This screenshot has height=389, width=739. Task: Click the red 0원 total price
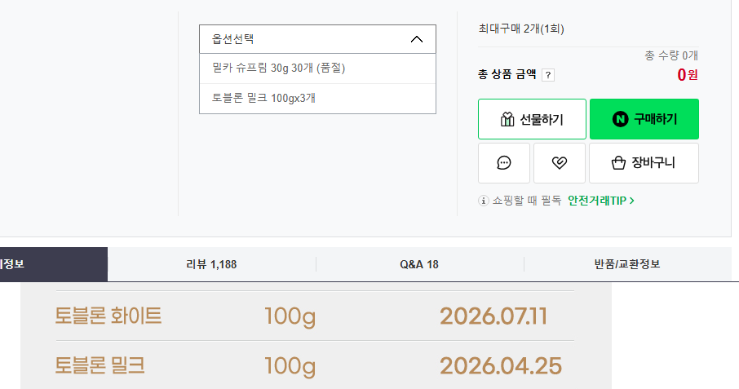(687, 75)
